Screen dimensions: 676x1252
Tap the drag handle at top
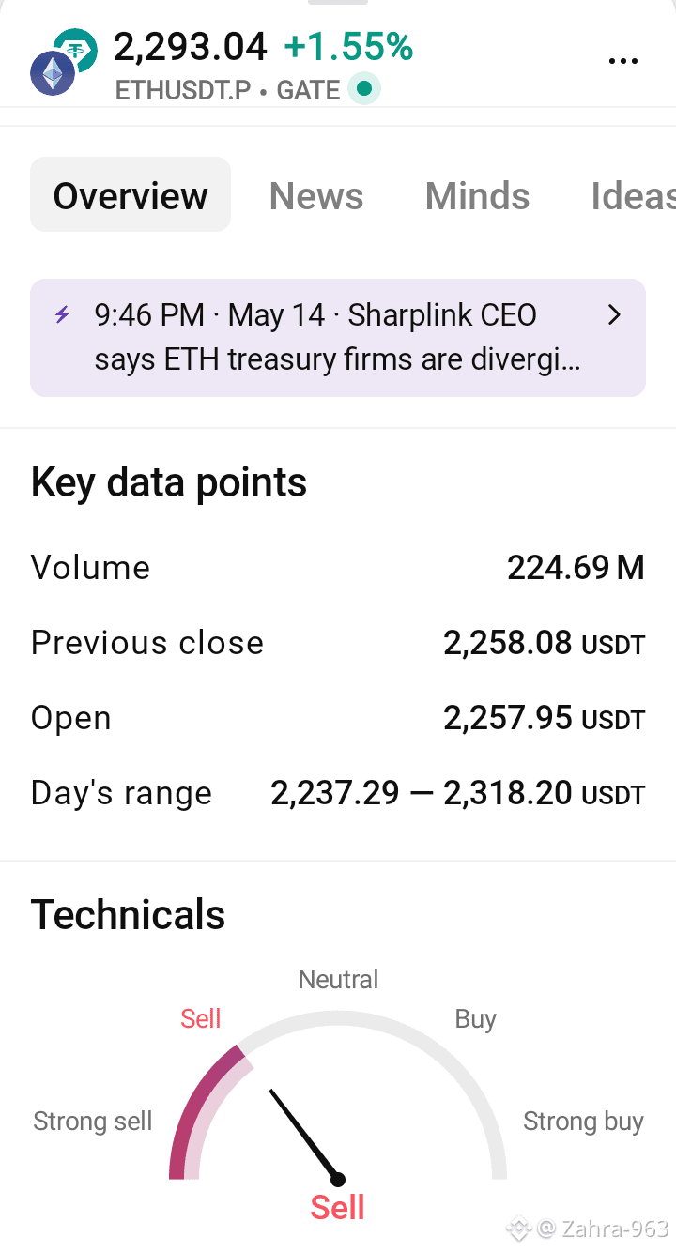[337, 2]
